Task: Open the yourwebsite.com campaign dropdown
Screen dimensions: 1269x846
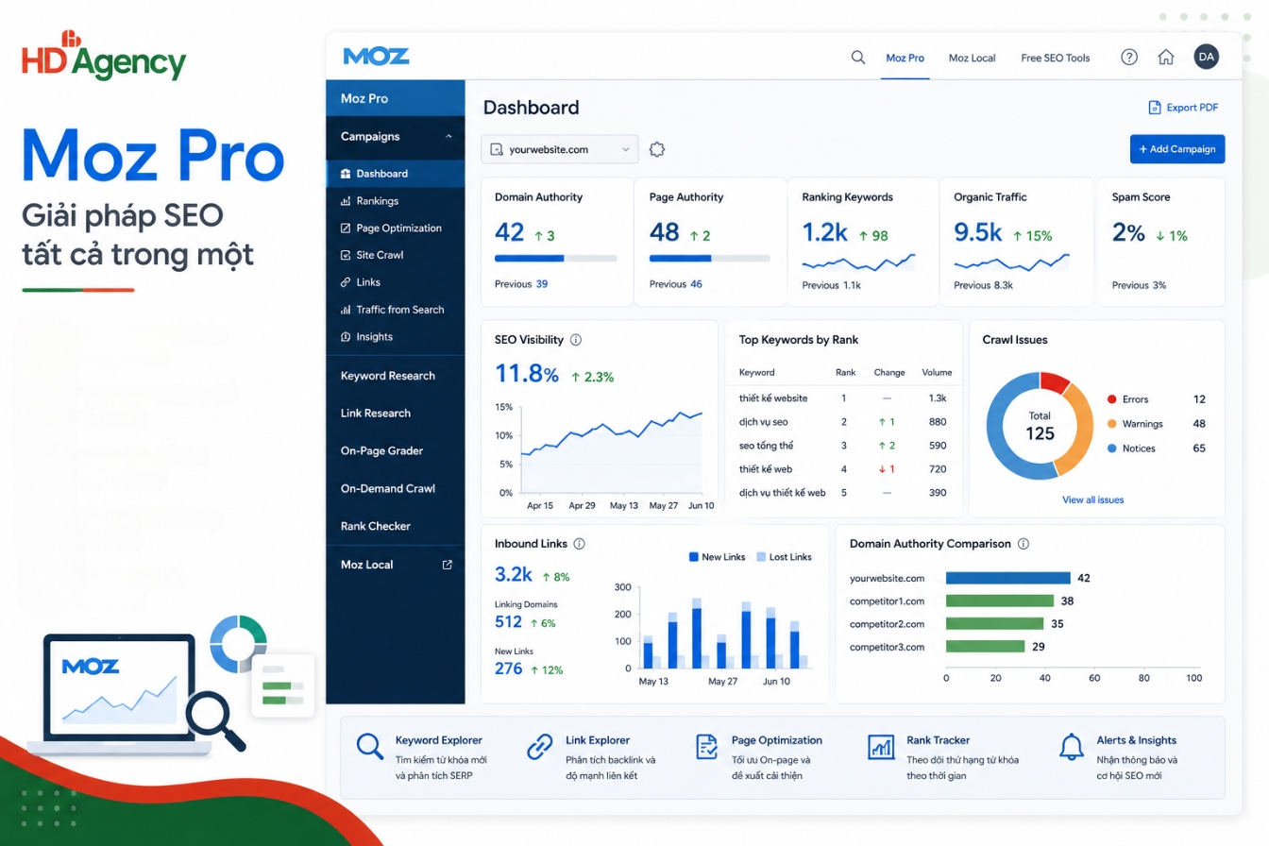Action: pyautogui.click(x=560, y=149)
